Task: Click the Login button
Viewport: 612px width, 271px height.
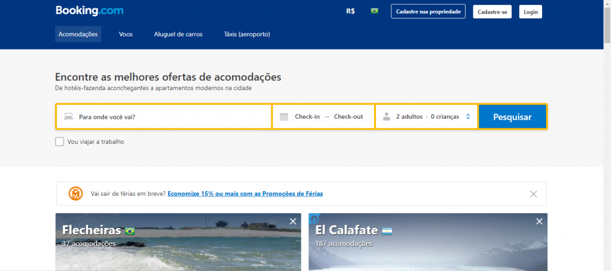Action: click(x=531, y=12)
